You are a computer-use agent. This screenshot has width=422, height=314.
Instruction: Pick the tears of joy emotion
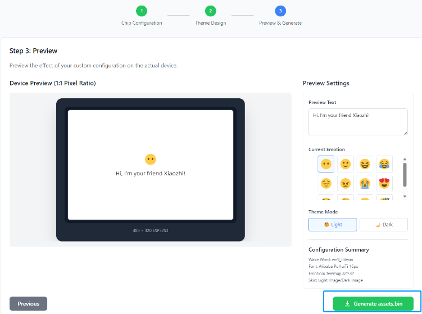pos(384,164)
